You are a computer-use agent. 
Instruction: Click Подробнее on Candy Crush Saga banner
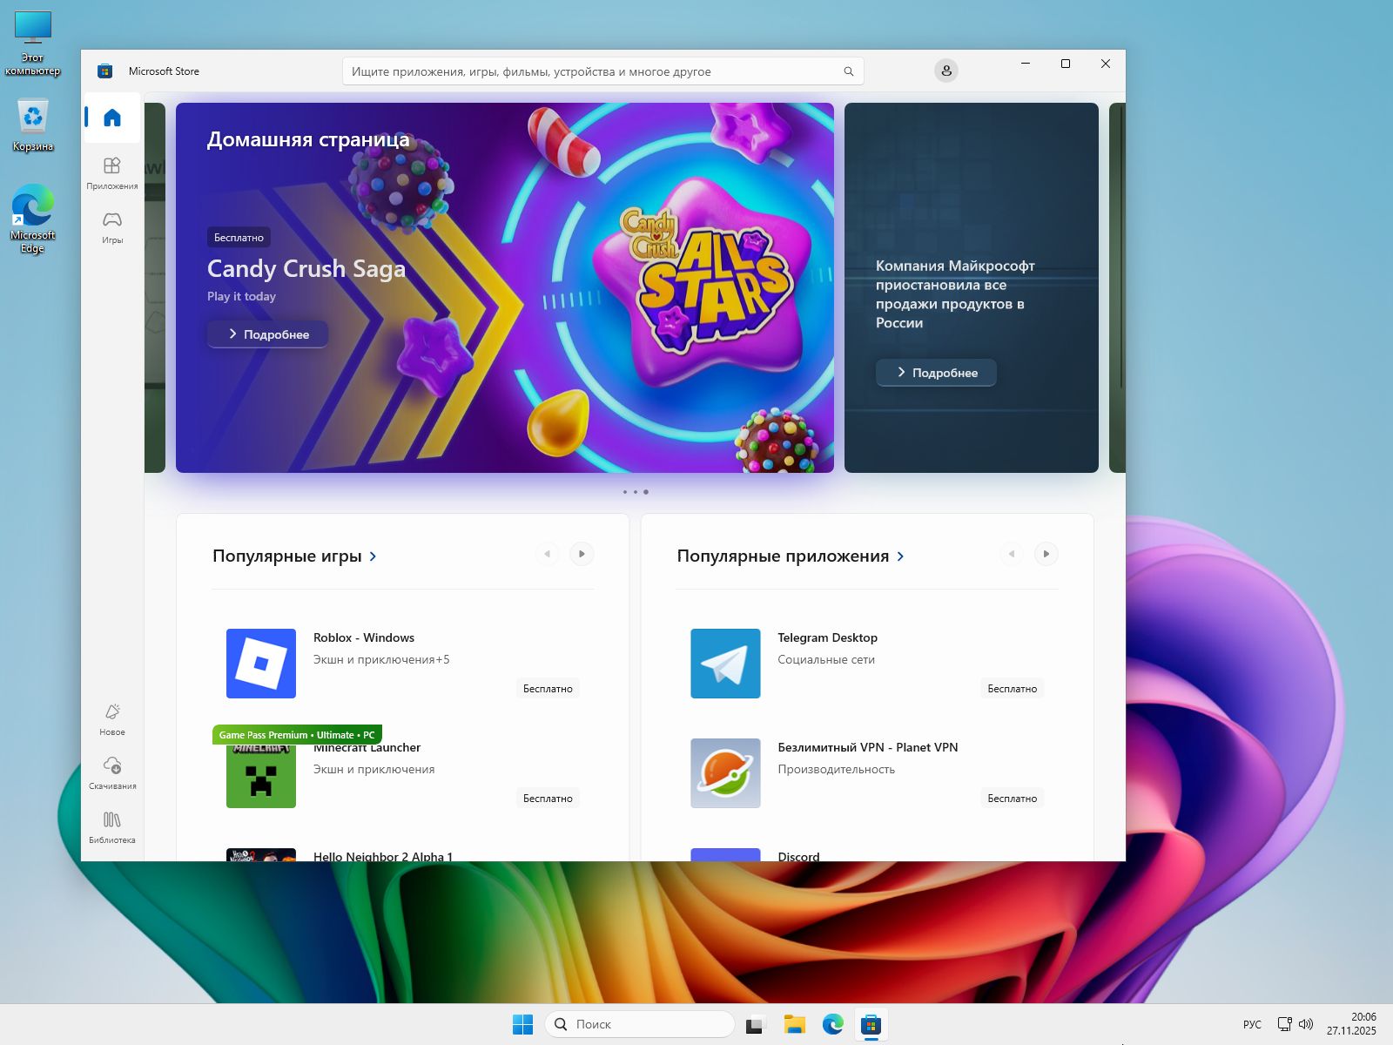[268, 334]
